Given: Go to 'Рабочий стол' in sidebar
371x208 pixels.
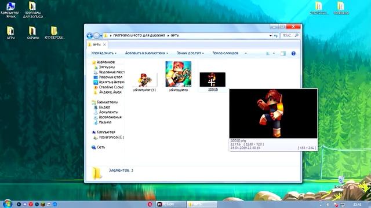Looking at the screenshot, I should [x=108, y=77].
